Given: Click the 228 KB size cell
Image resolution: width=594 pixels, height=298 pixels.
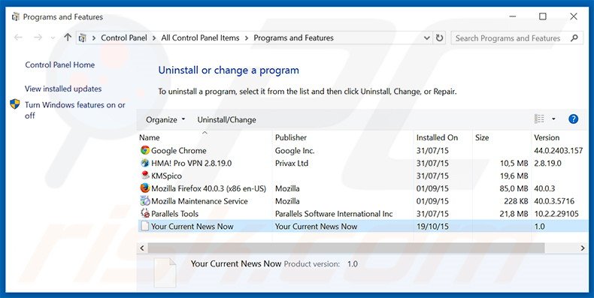Looking at the screenshot, I should (516, 201).
